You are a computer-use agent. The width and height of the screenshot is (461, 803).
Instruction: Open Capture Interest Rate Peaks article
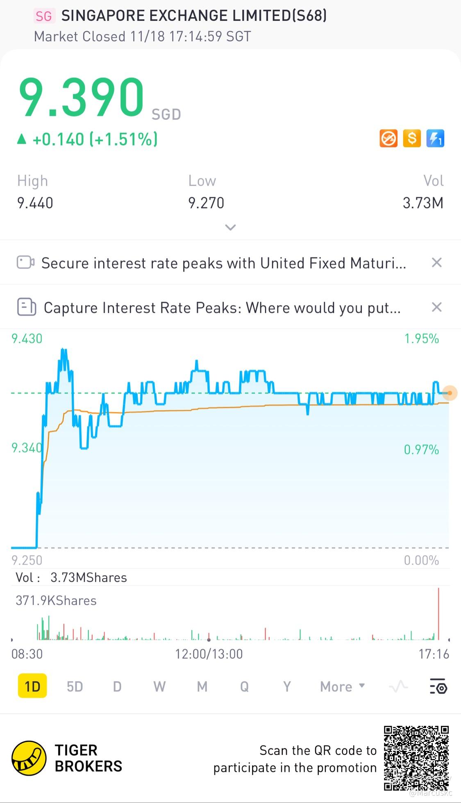click(222, 307)
